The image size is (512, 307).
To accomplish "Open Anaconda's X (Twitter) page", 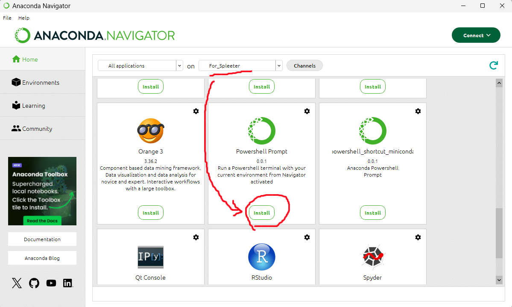I will [x=17, y=283].
